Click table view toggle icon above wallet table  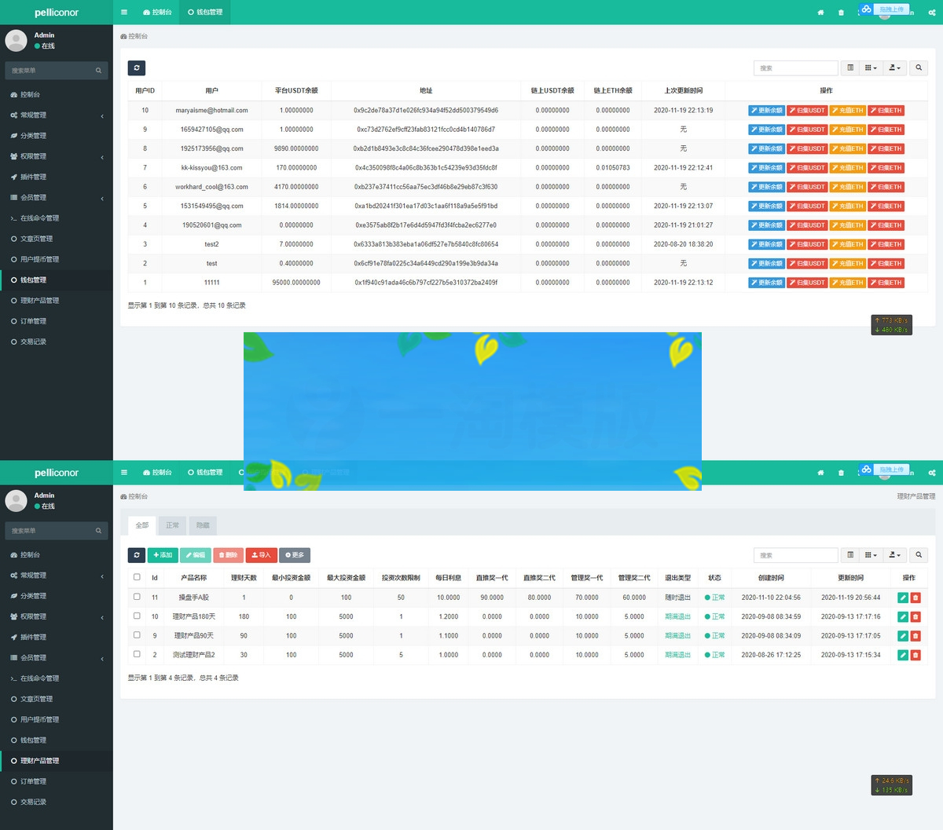[x=850, y=68]
